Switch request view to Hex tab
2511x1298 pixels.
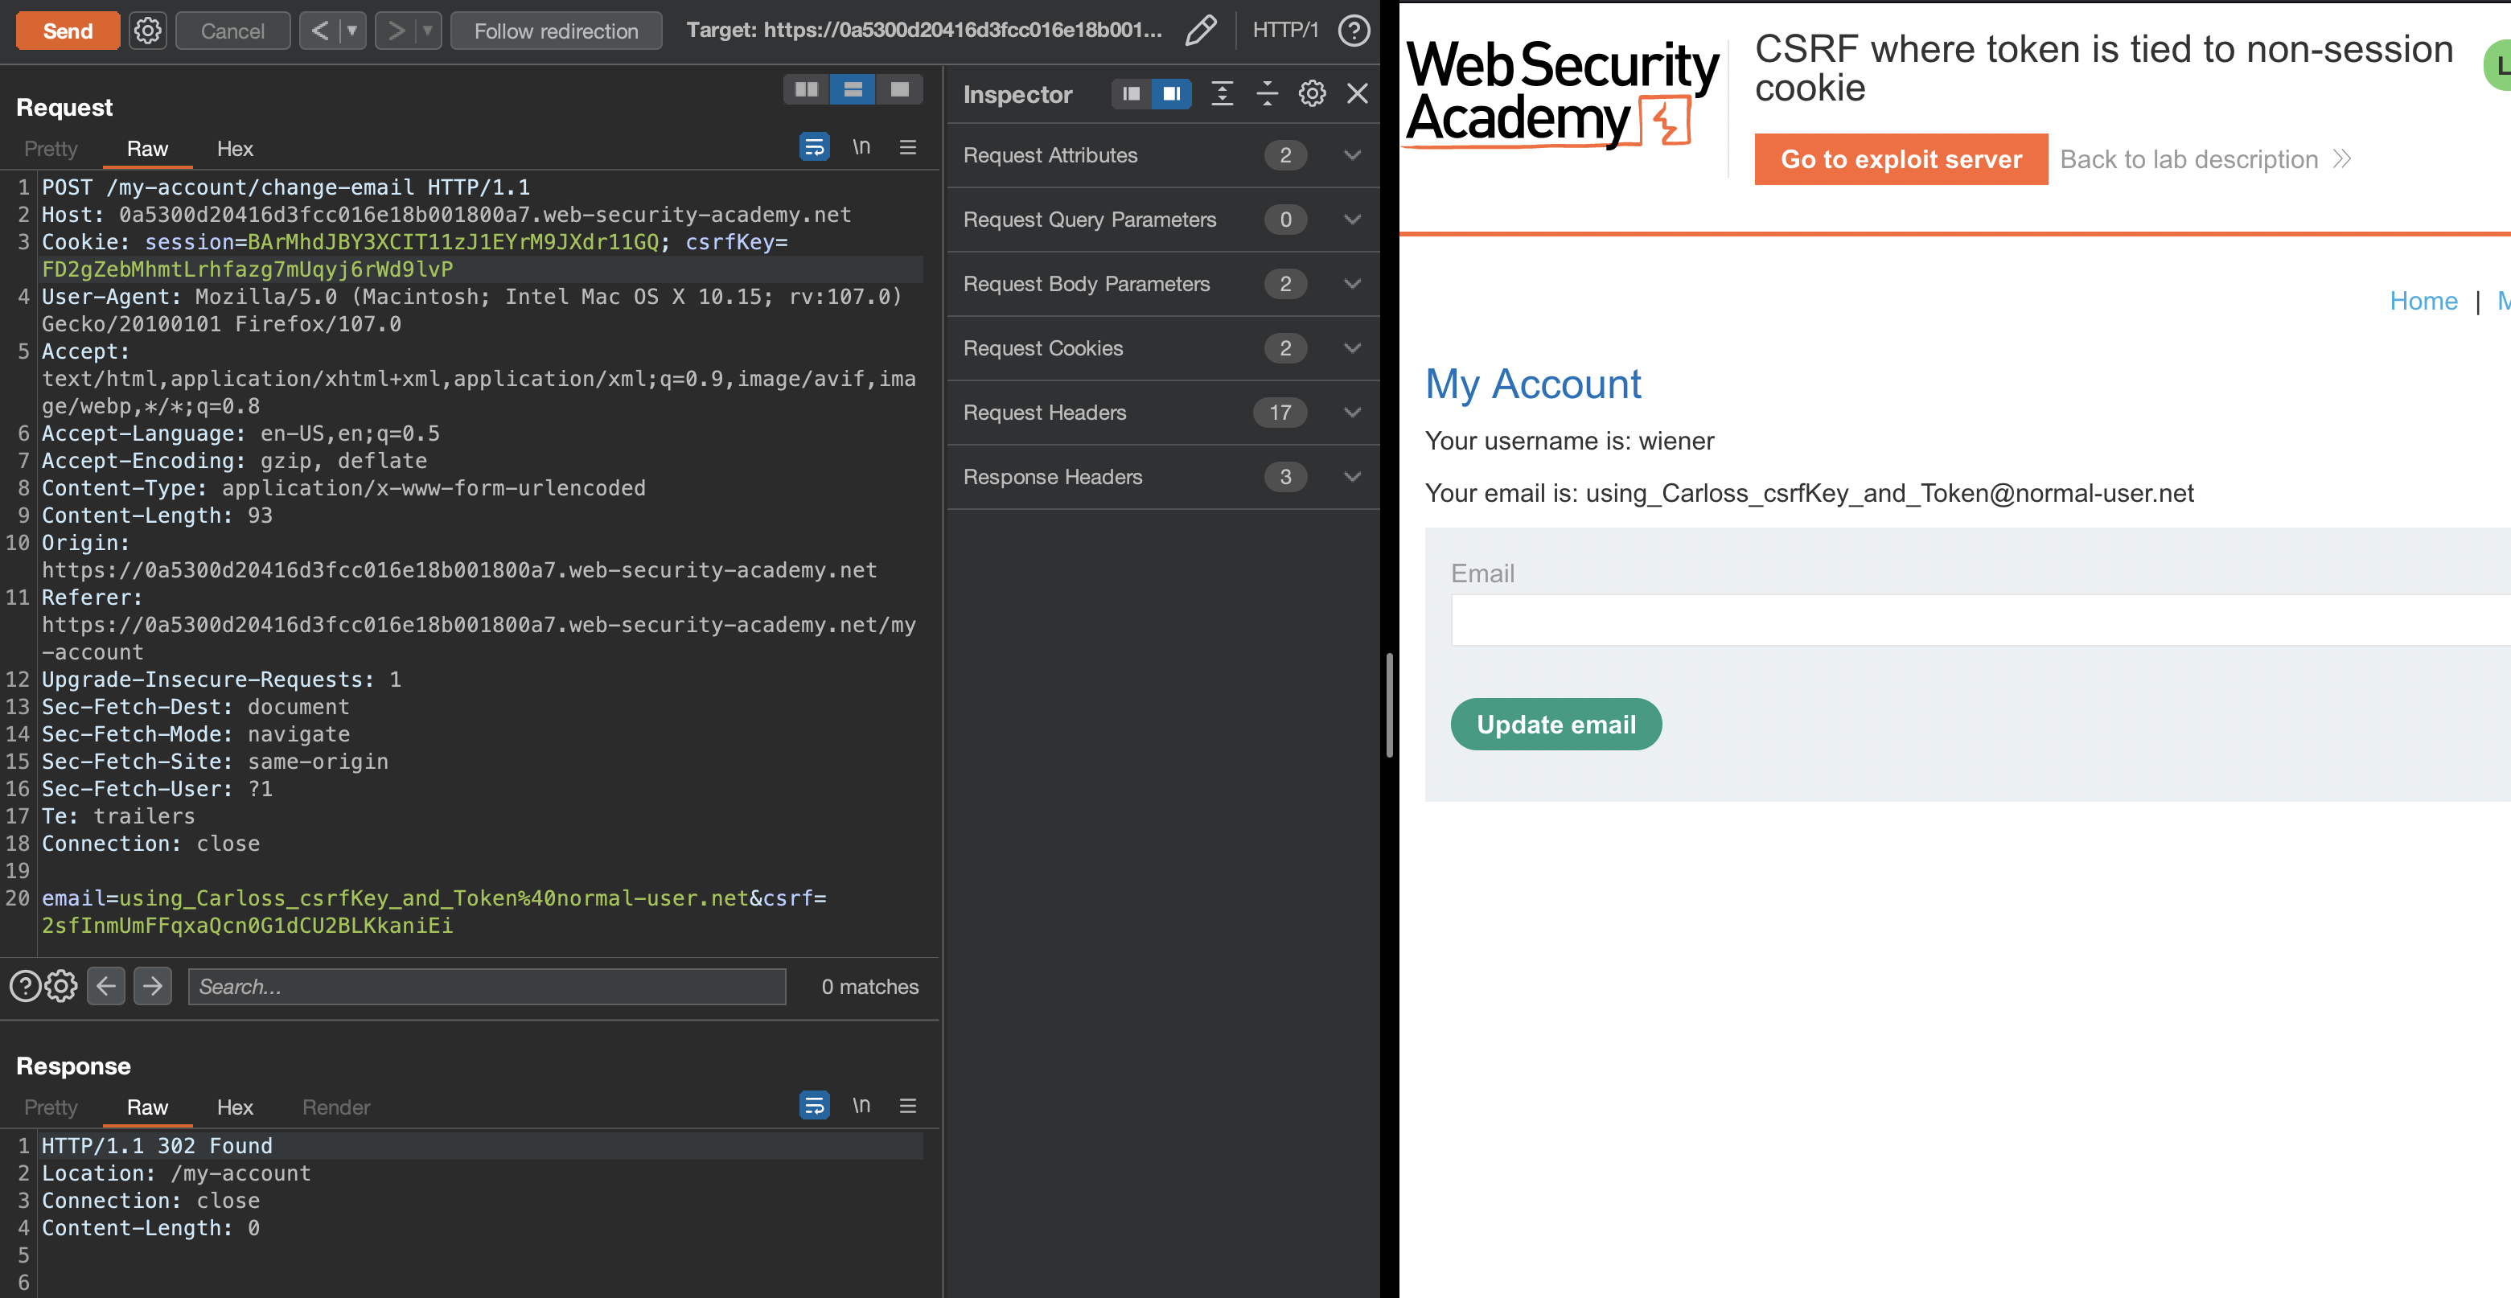tap(234, 149)
